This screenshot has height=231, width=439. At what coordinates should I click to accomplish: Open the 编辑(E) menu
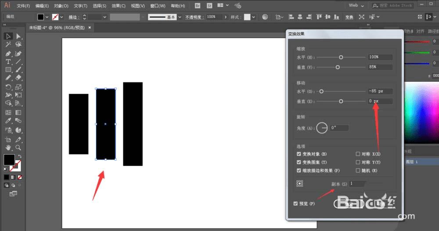[42, 6]
